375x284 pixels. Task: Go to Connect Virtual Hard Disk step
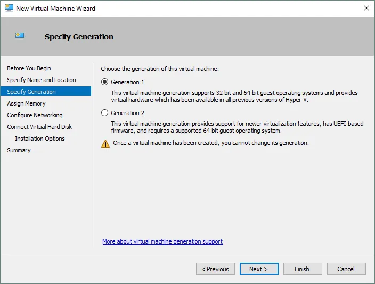pos(39,127)
